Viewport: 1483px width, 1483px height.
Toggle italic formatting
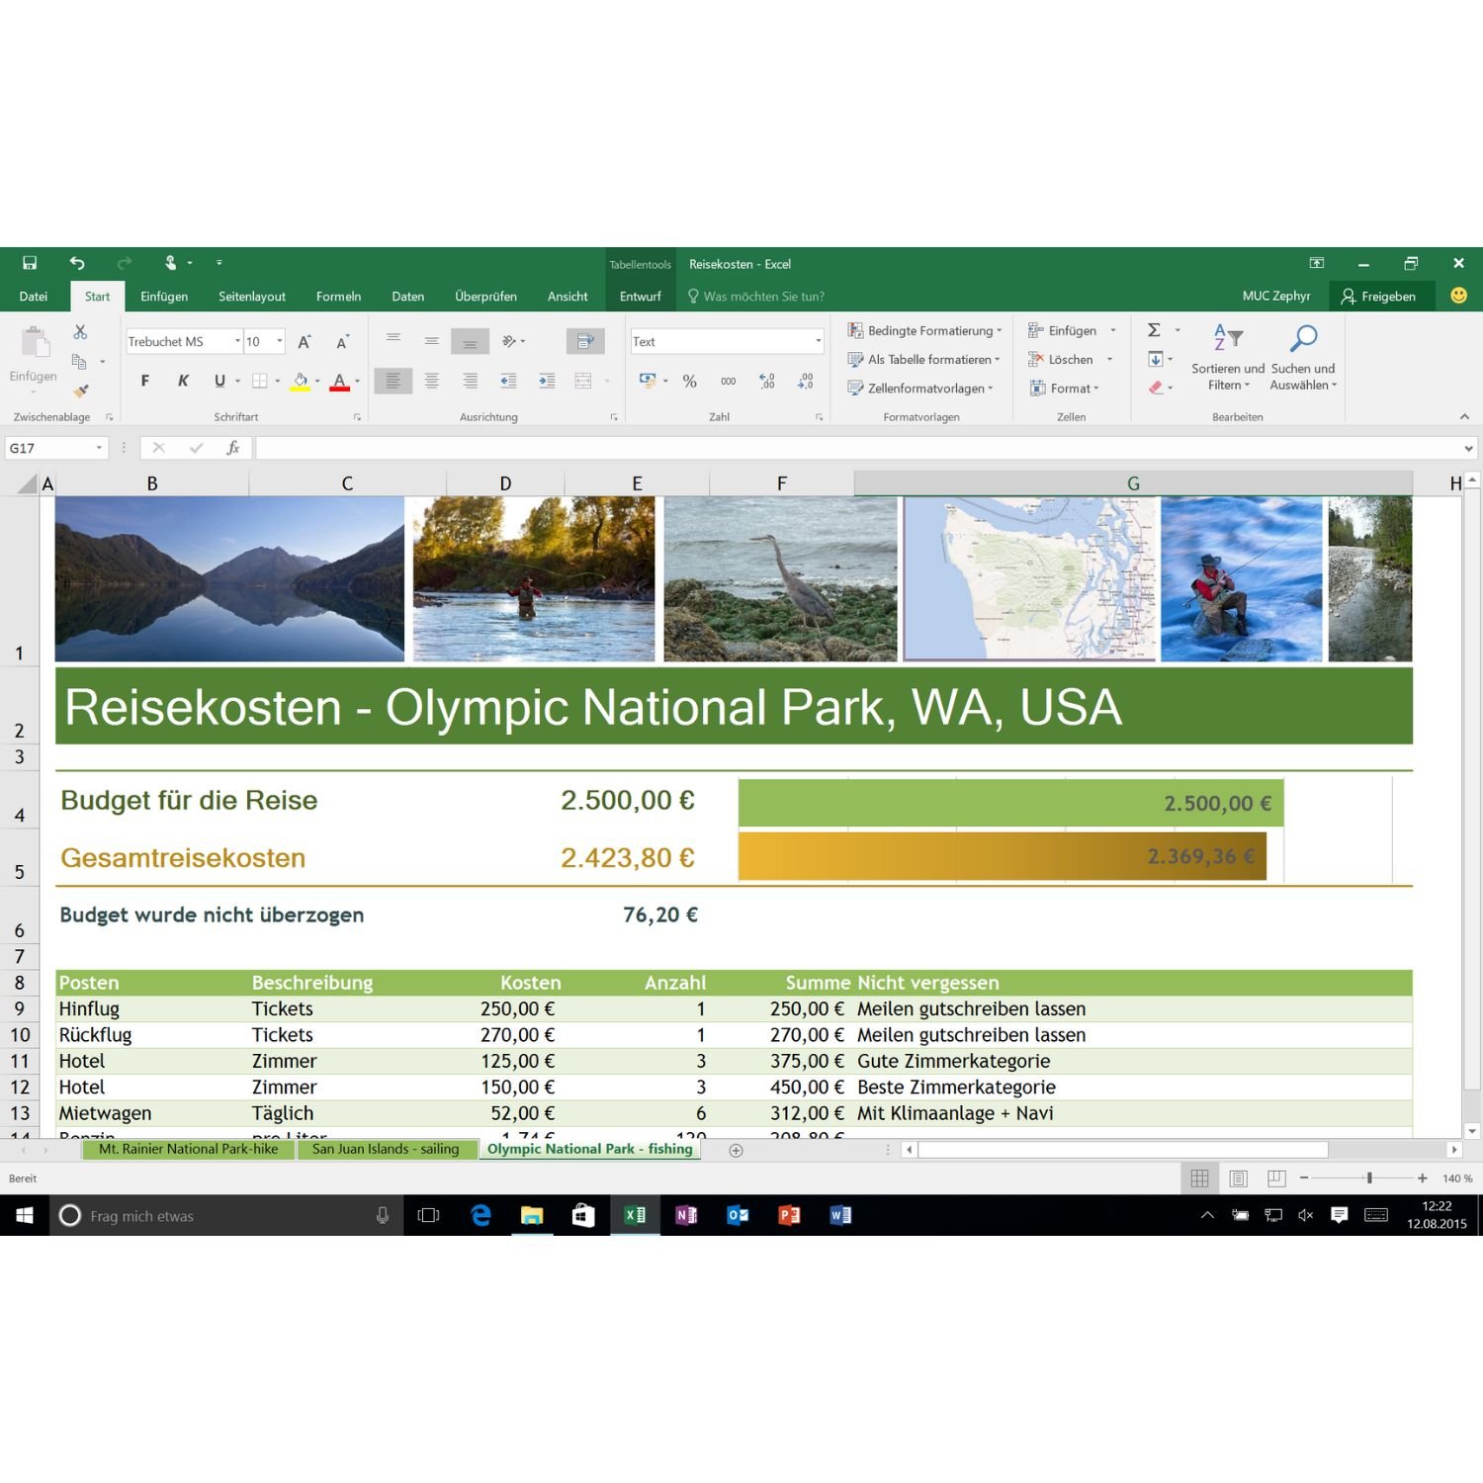pyautogui.click(x=183, y=381)
